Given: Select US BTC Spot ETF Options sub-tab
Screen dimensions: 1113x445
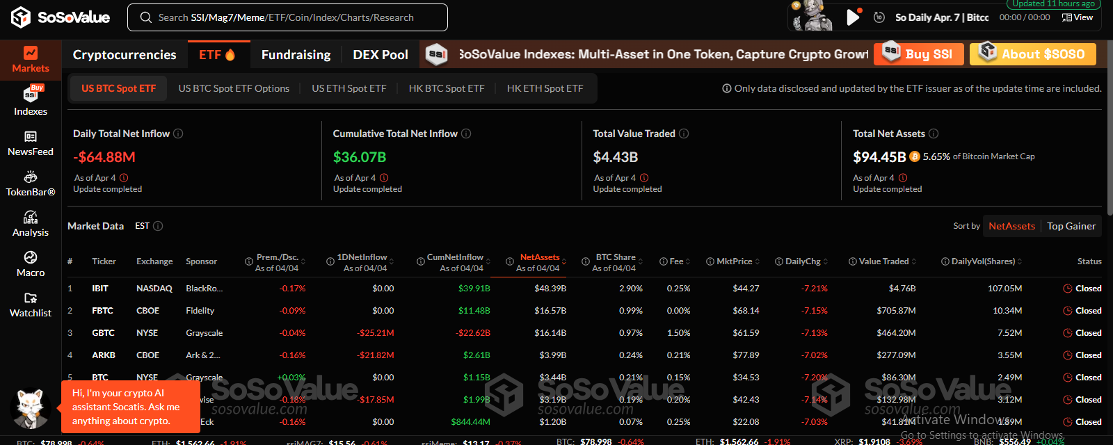Looking at the screenshot, I should [234, 88].
